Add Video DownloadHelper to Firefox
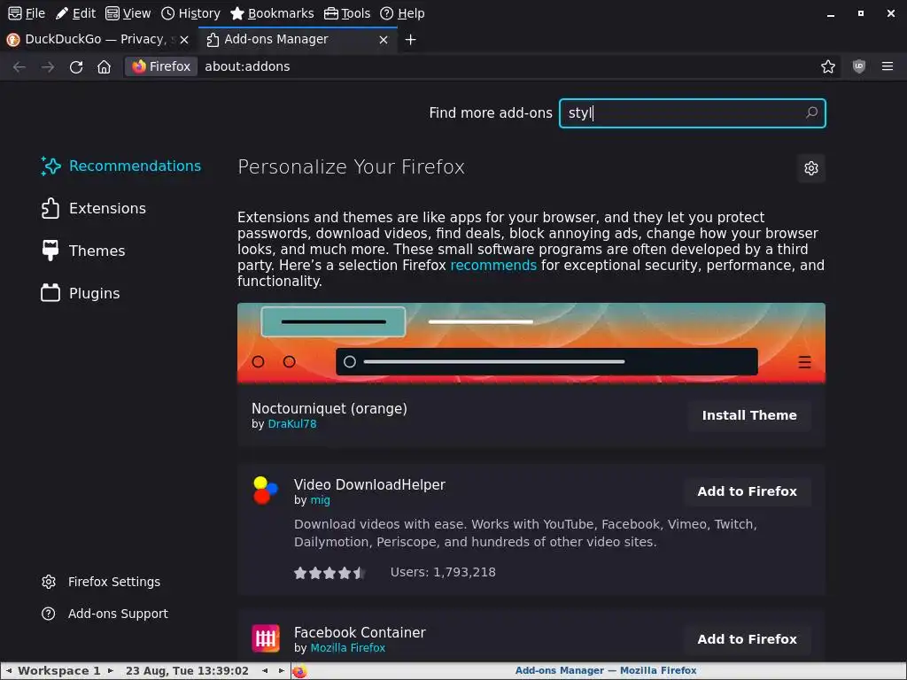The height and width of the screenshot is (680, 907). coord(747,491)
